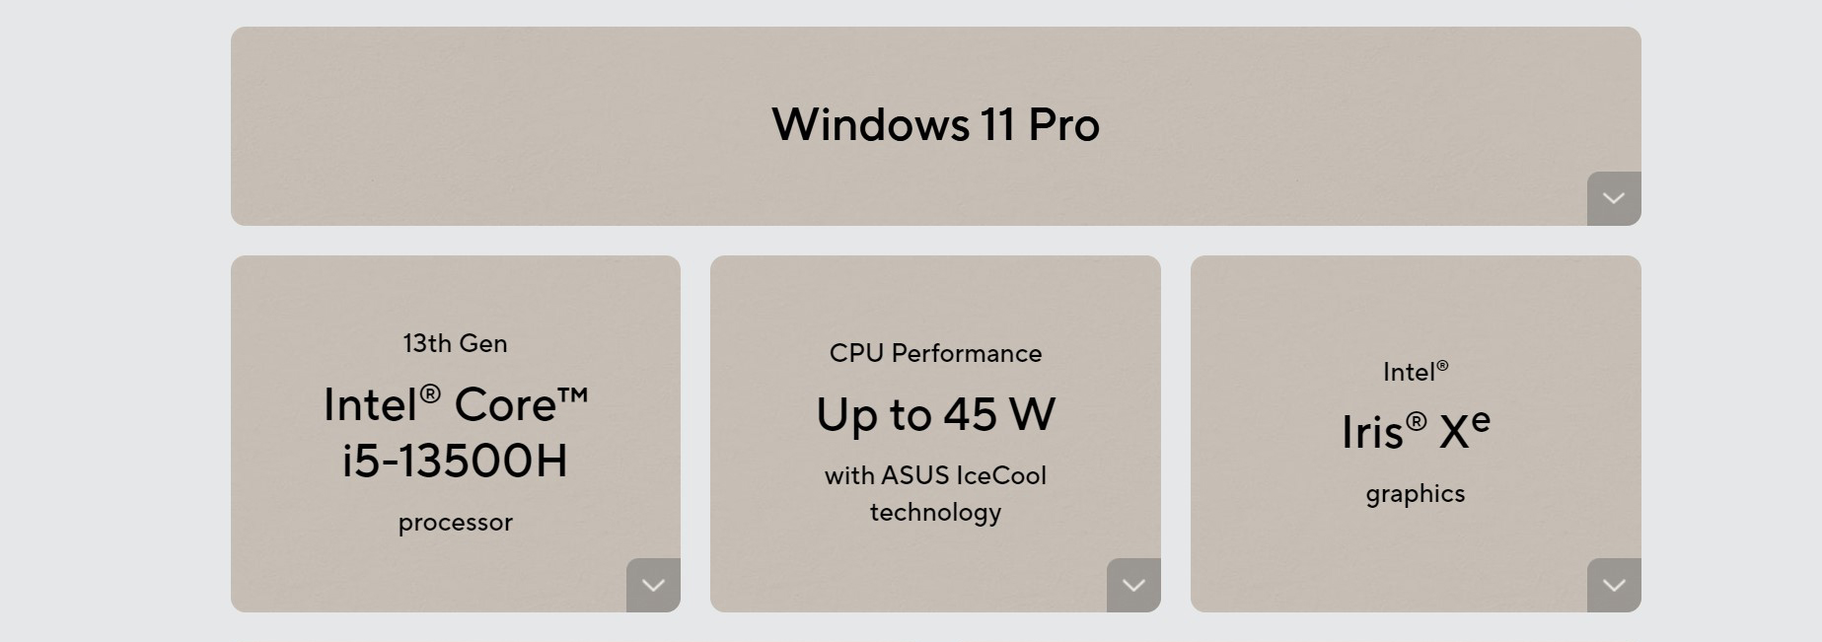Select the Intel graphics card tile
The height and width of the screenshot is (642, 1822).
coord(1416,434)
